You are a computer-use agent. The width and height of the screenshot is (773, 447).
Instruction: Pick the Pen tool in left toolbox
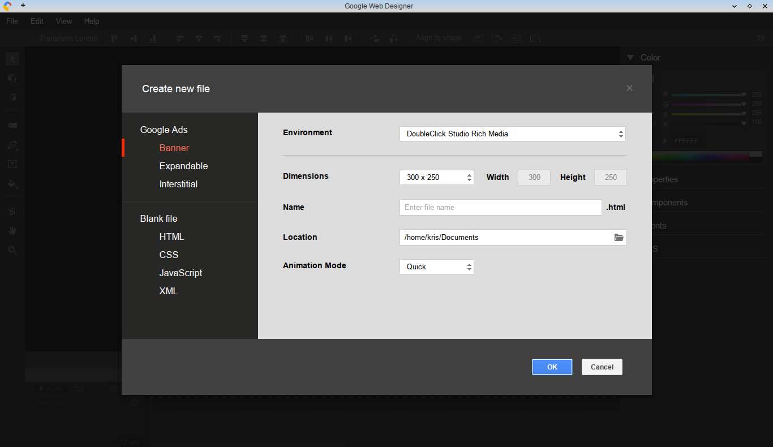click(12, 145)
